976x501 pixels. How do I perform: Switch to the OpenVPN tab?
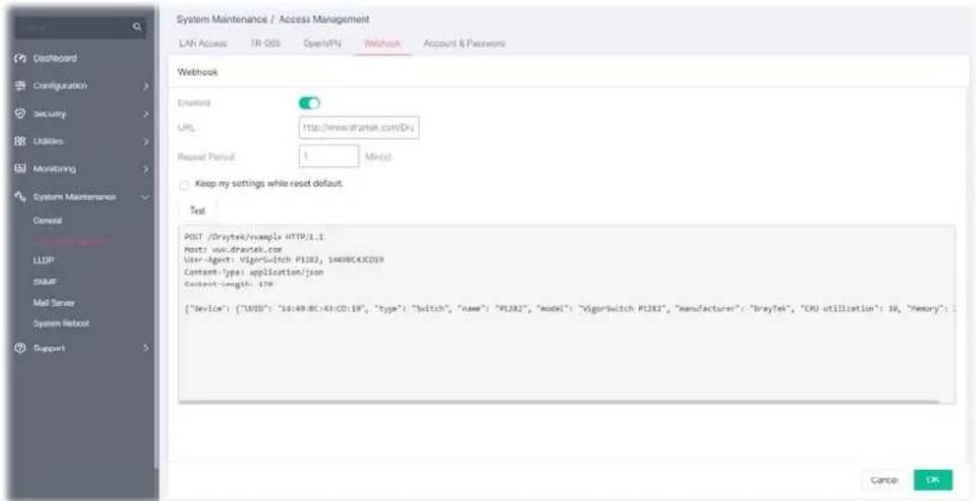click(x=322, y=44)
